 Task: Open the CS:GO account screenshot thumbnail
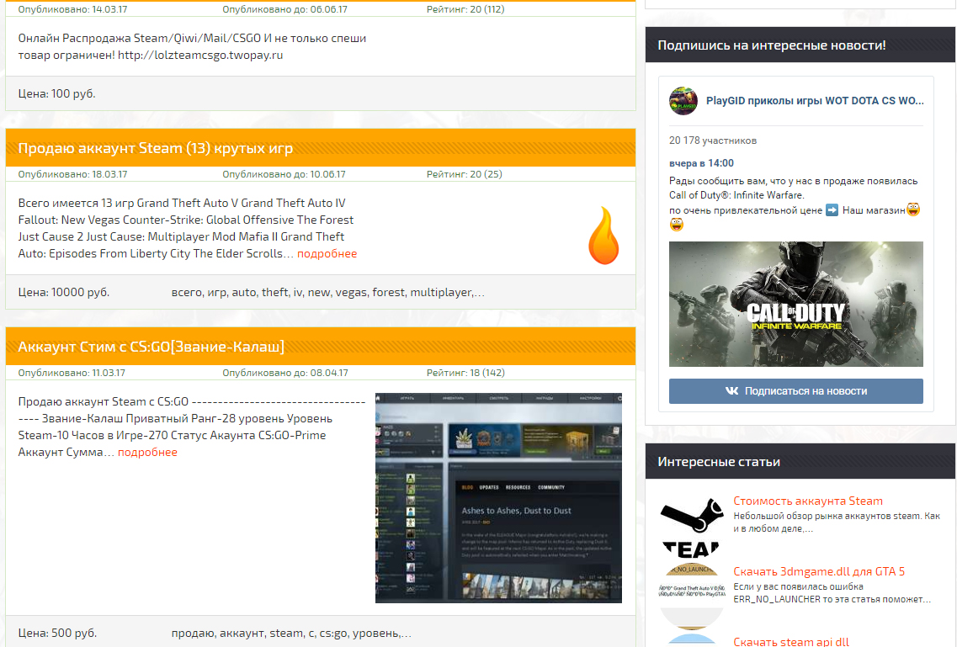tap(498, 498)
